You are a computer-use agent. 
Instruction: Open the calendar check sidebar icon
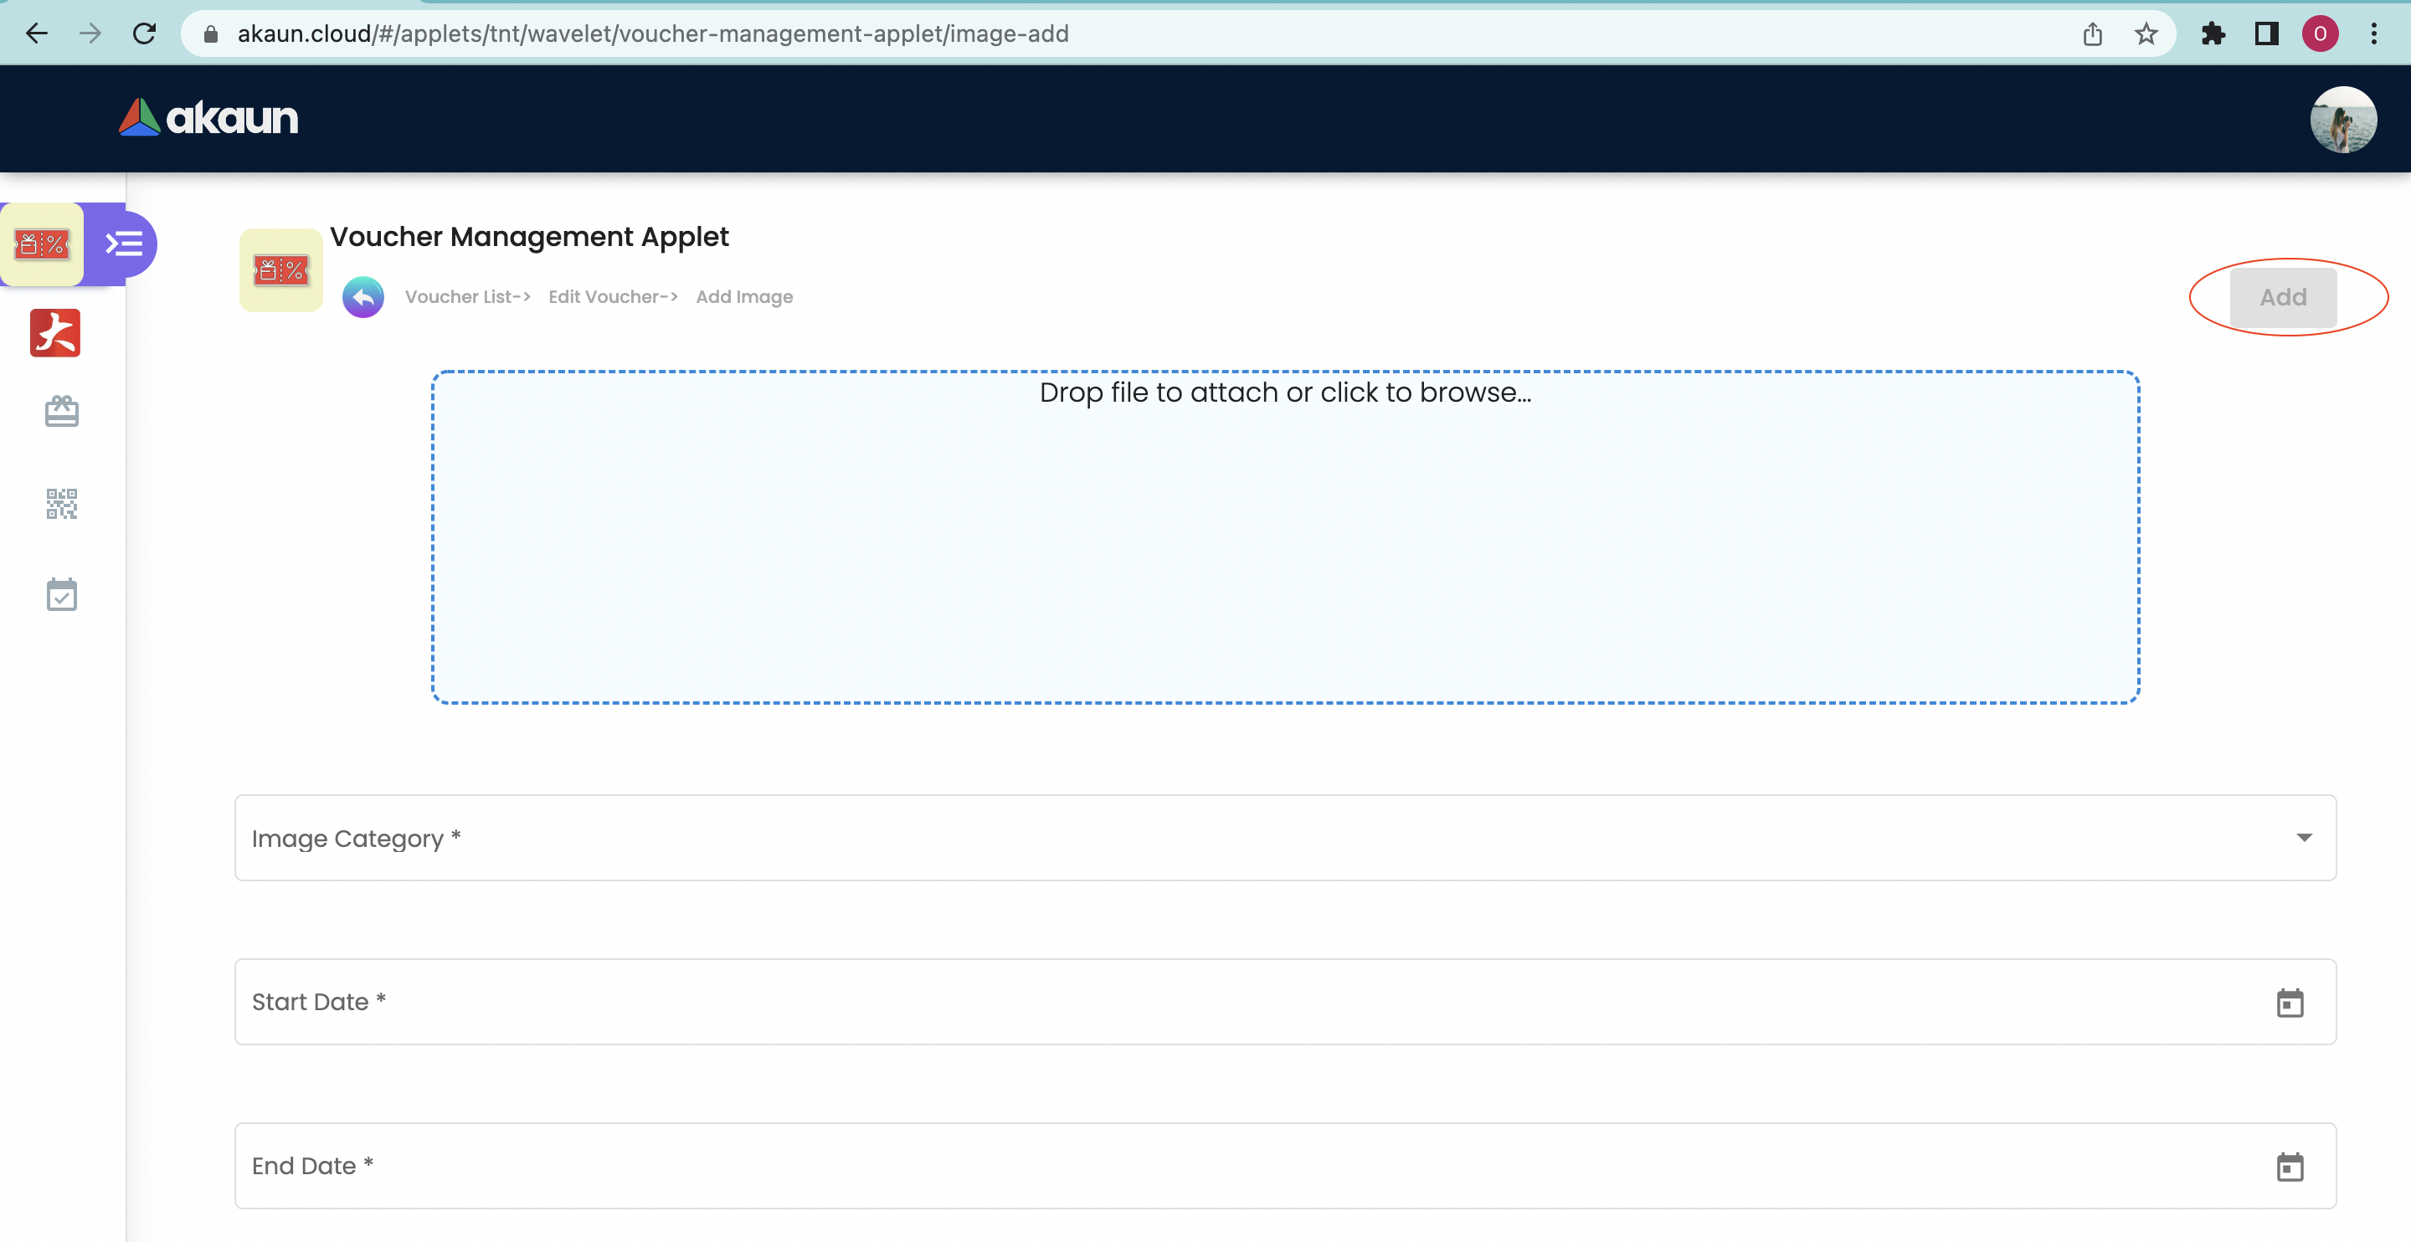pos(62,594)
